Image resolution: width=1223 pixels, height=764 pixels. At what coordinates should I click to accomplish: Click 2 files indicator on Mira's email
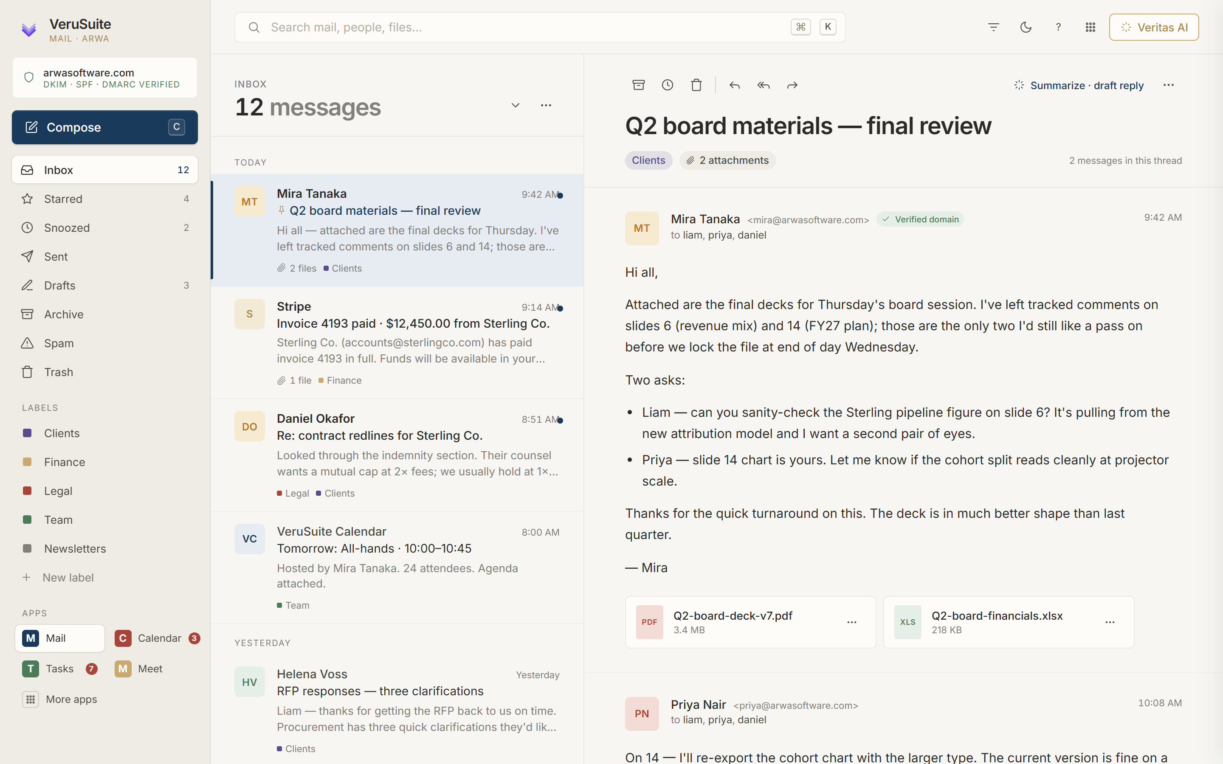point(297,268)
